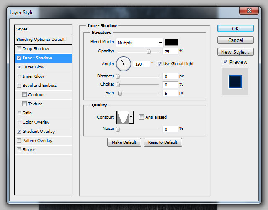268x210 pixels.
Task: Click the Size slider handle
Action: pyautogui.click(x=120, y=93)
